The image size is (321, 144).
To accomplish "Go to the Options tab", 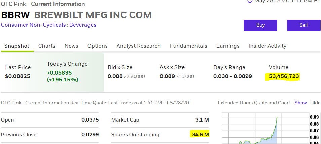I will [x=98, y=46].
